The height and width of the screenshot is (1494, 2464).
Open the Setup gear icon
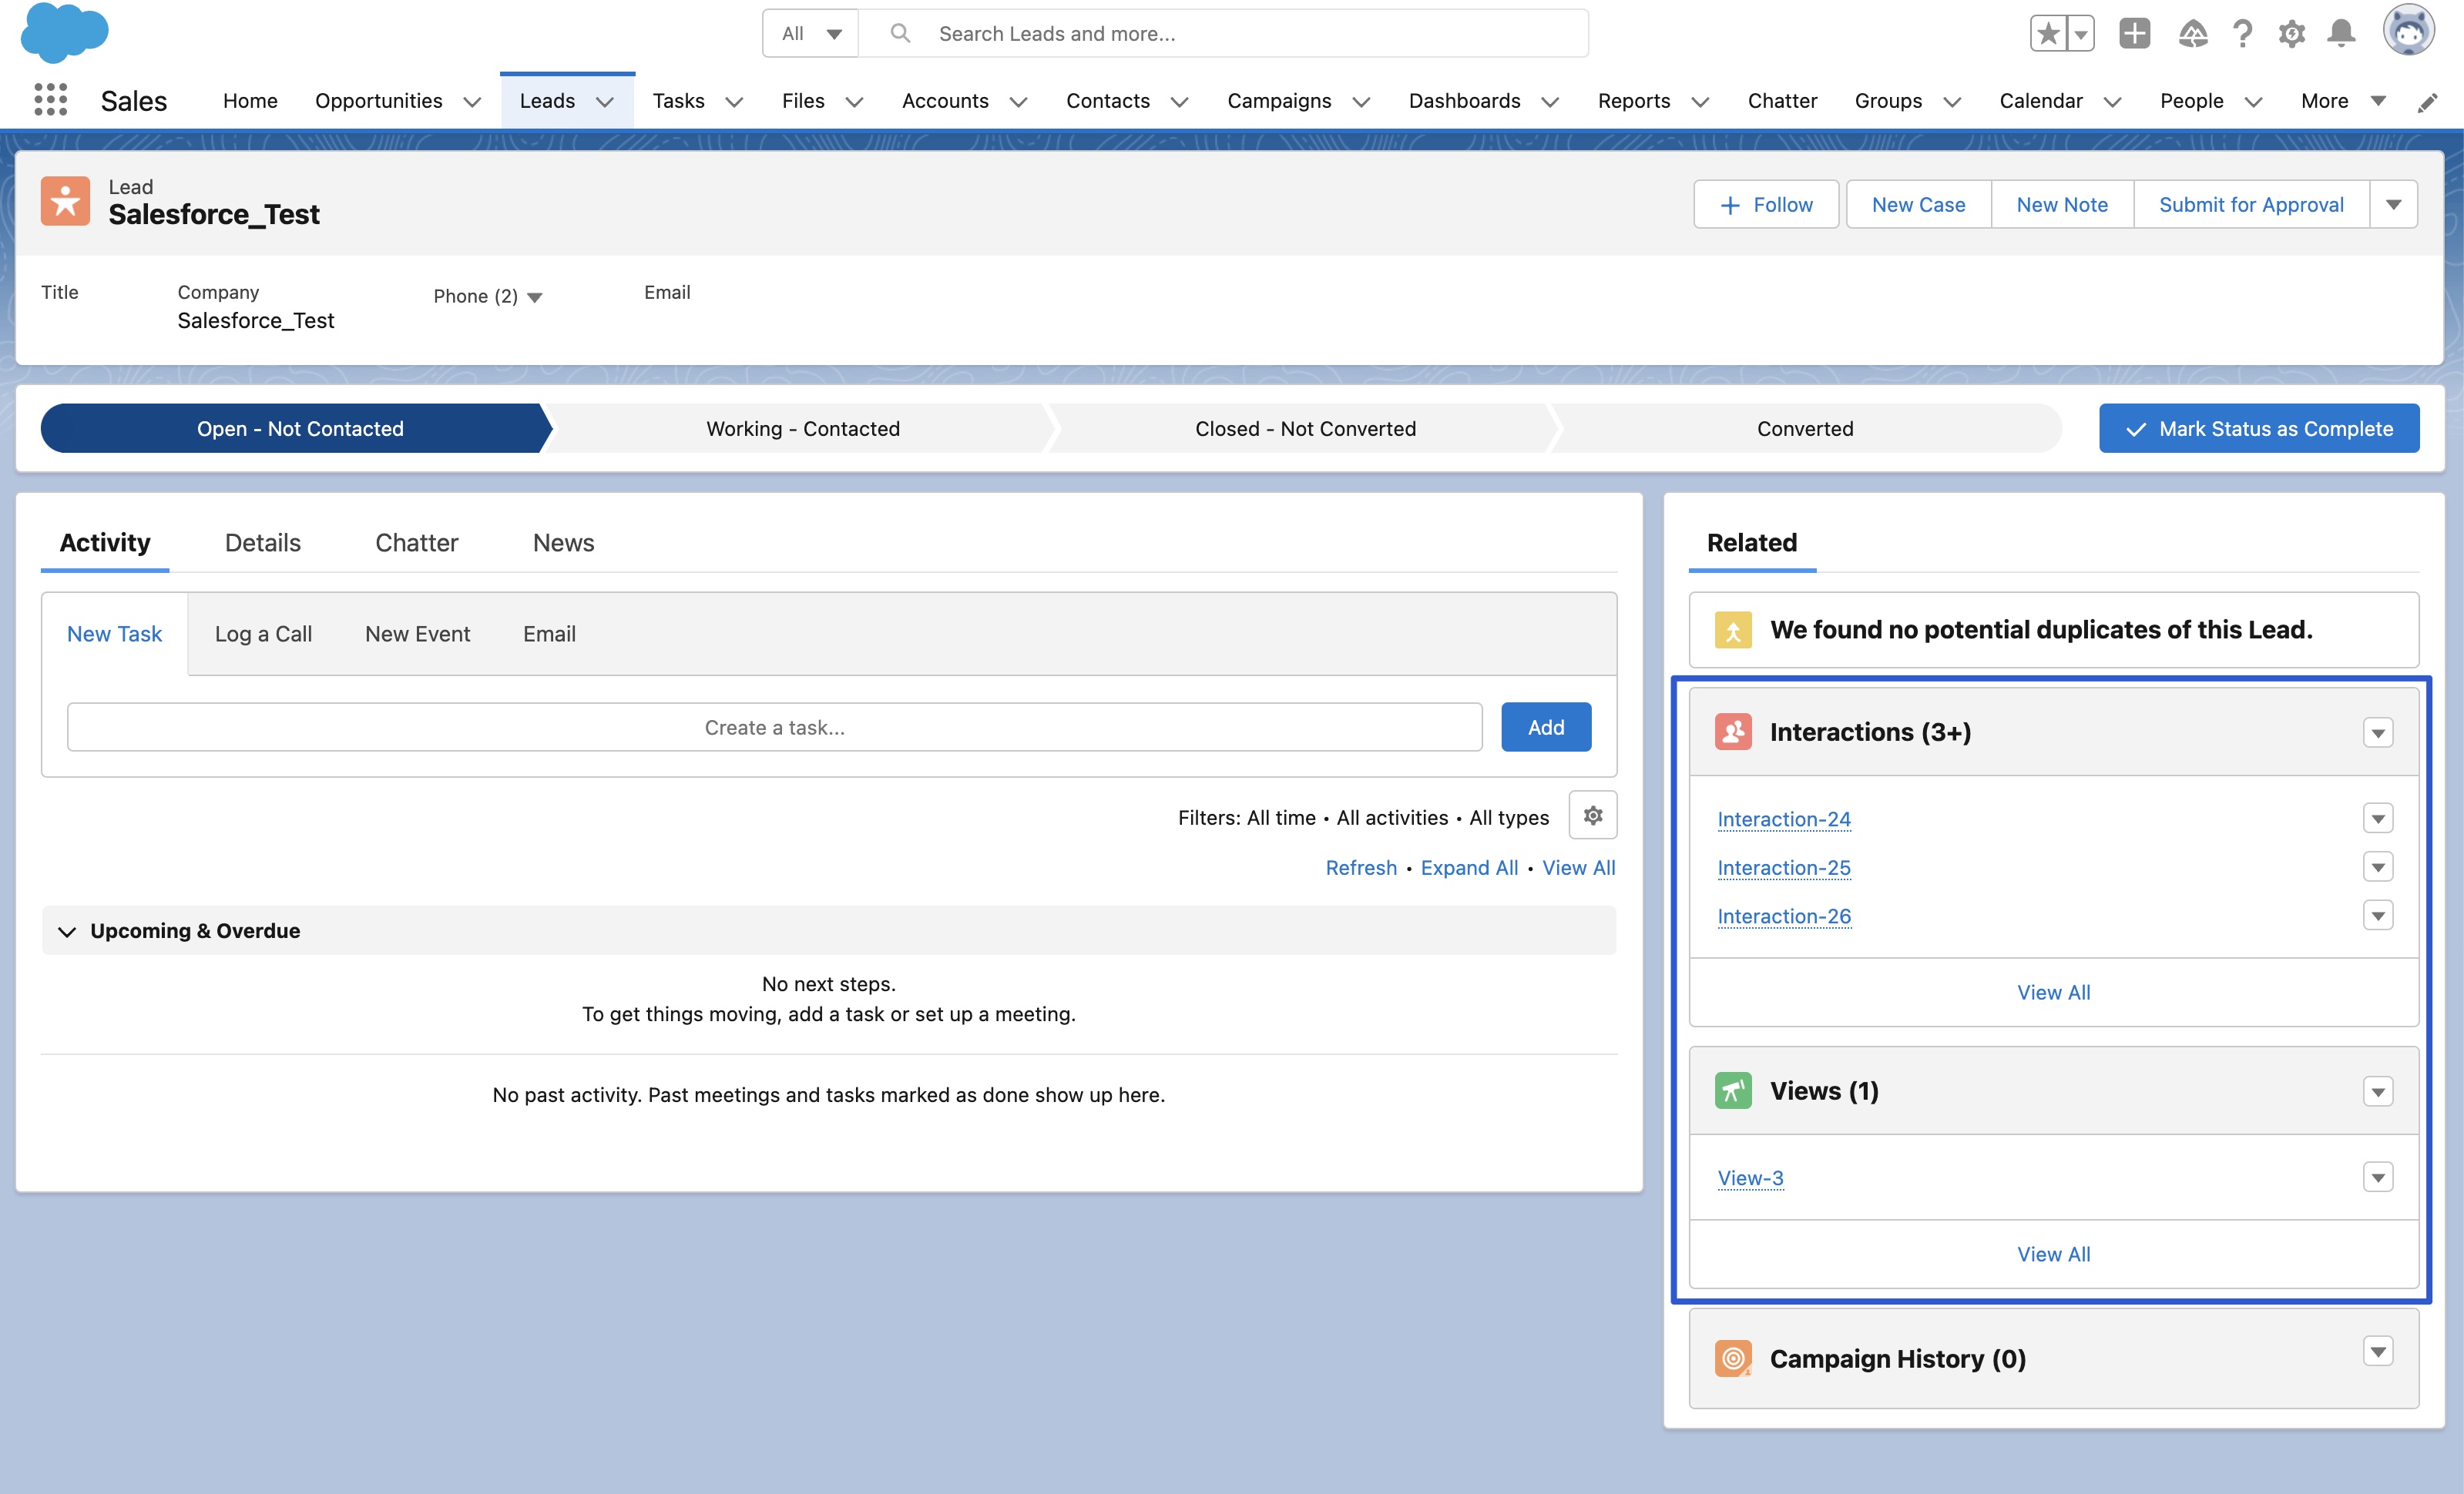pos(2292,33)
